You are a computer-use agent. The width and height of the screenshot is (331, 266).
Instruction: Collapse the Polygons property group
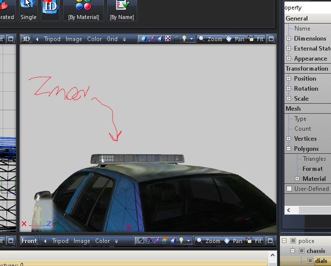click(288, 148)
